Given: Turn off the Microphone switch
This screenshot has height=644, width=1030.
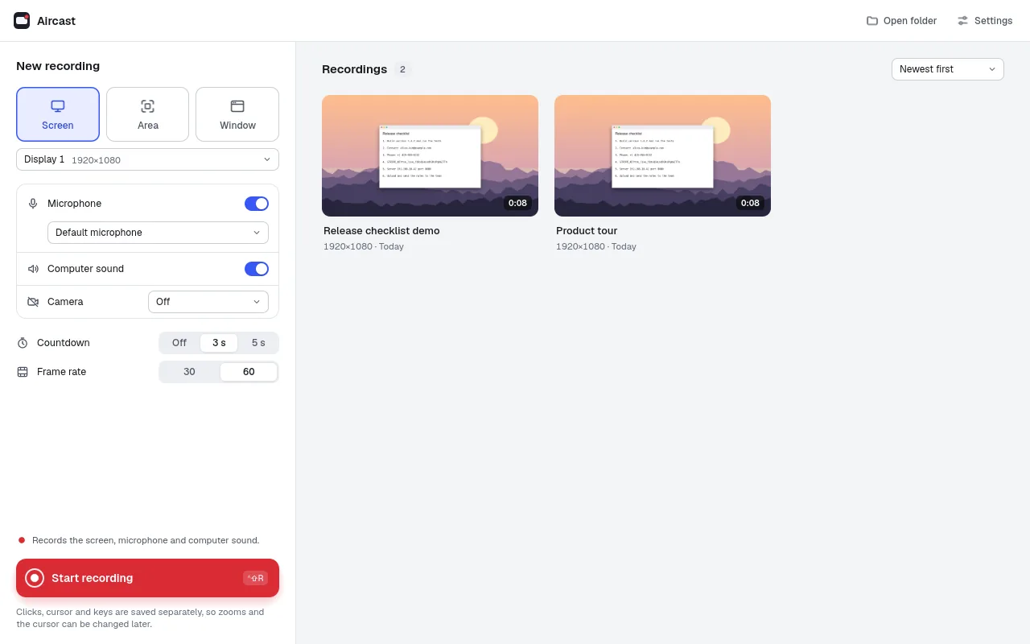Looking at the screenshot, I should (x=257, y=204).
